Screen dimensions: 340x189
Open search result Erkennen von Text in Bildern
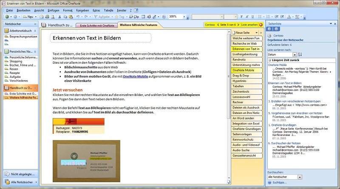(285, 83)
